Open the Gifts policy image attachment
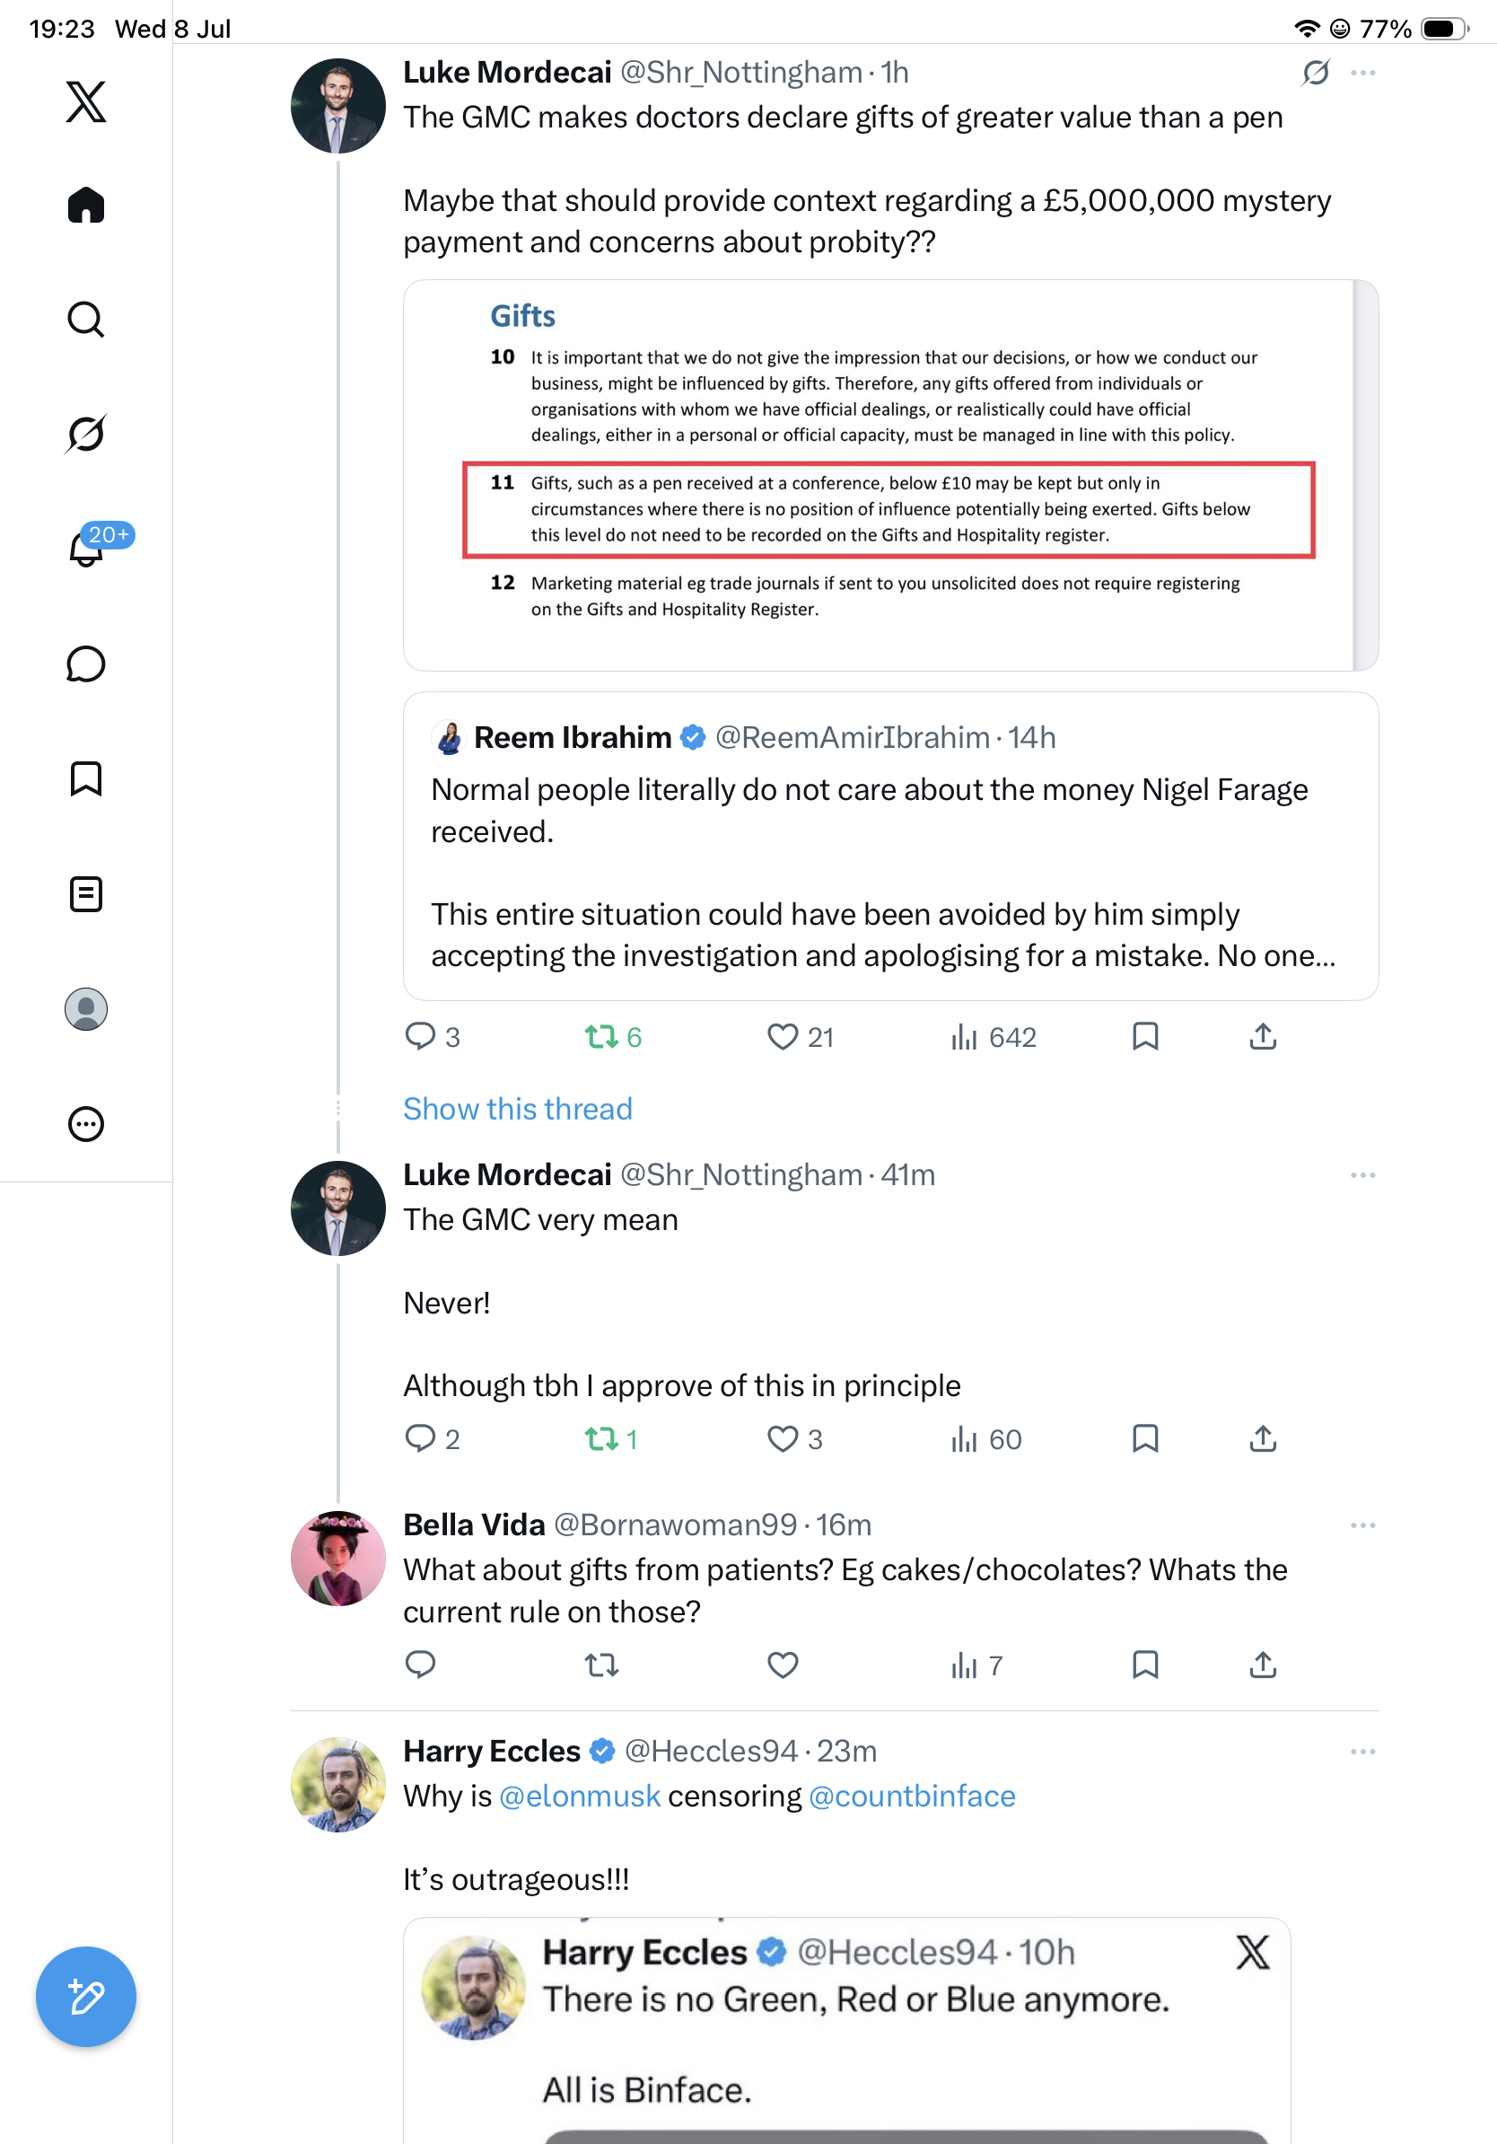1497x2144 pixels. coord(890,475)
